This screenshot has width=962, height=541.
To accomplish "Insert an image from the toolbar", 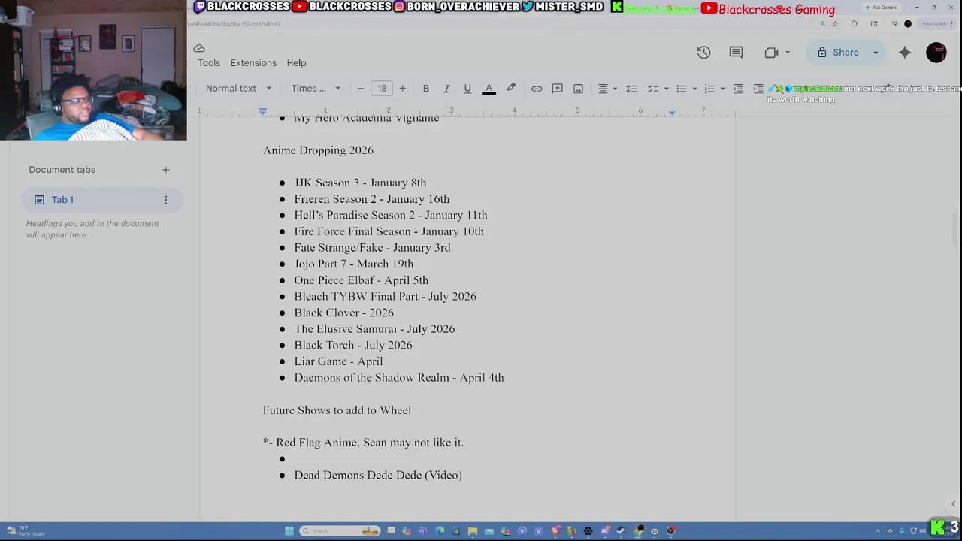I will 579,89.
